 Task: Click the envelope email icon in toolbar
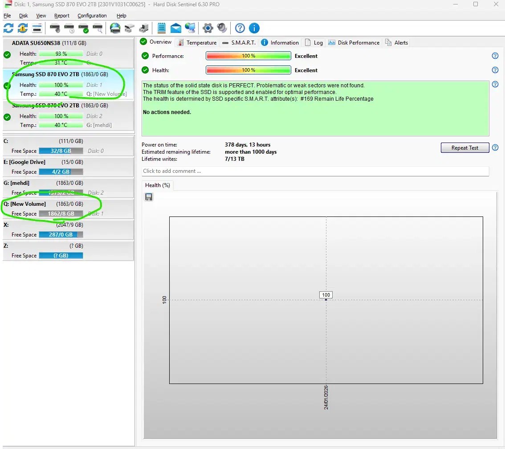pos(176,29)
